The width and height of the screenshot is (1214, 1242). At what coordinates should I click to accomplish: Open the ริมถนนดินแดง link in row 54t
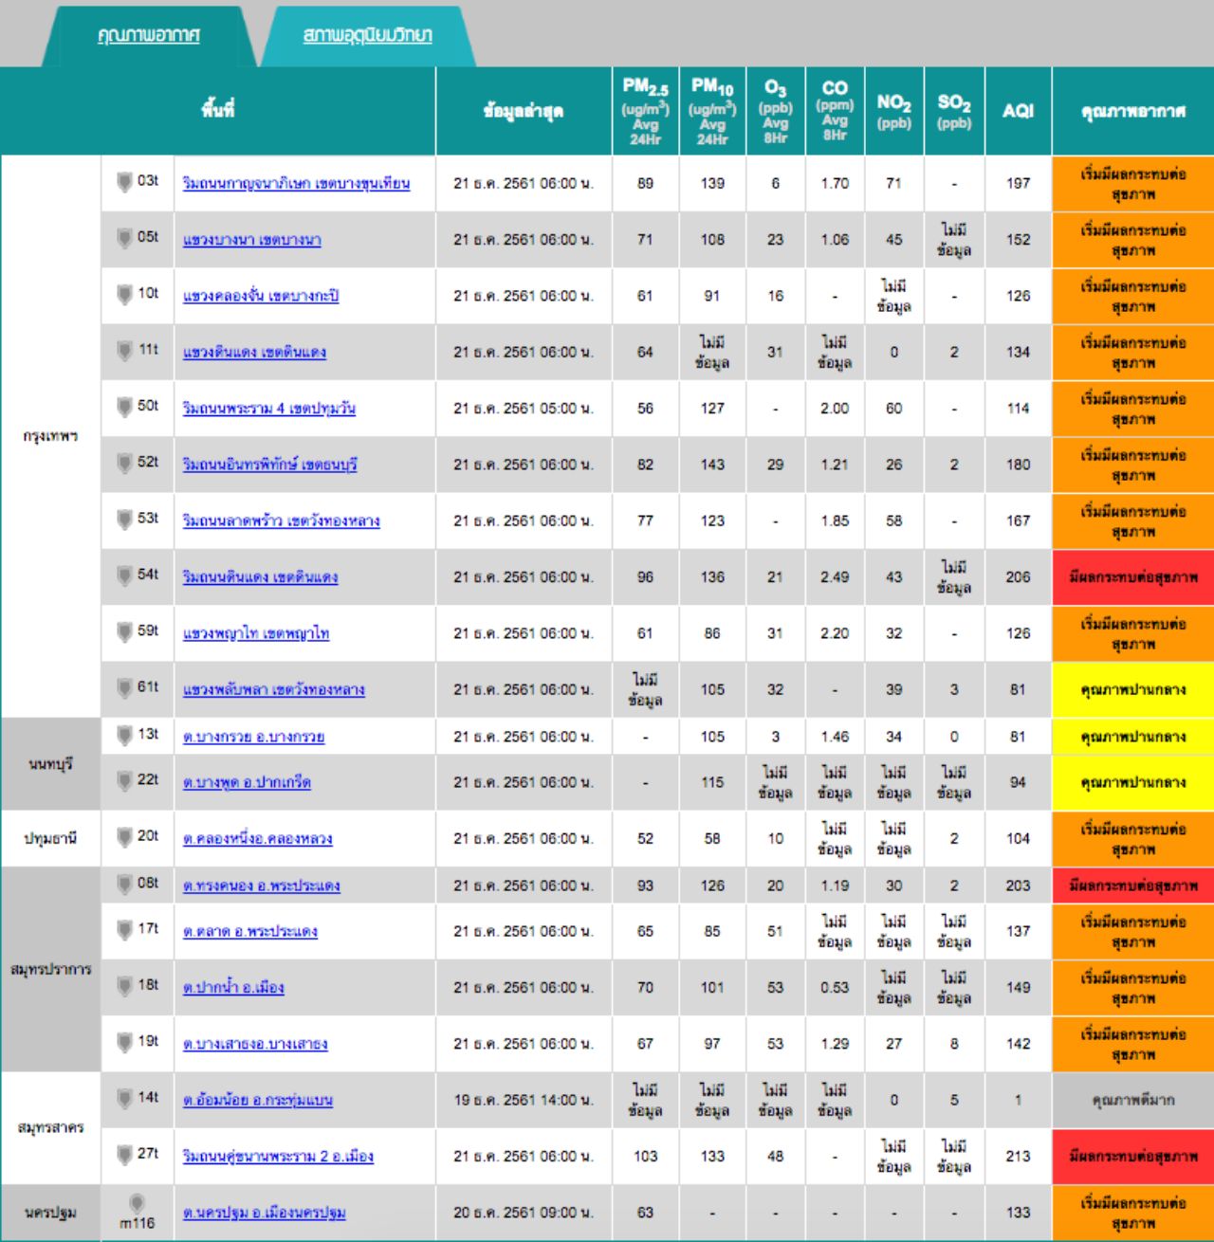point(260,577)
